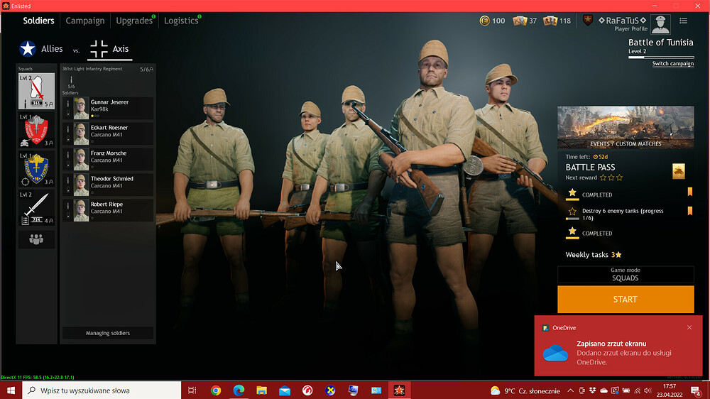Click Gunnar Jeserer's portrait
The width and height of the screenshot is (710, 399).
coord(81,108)
